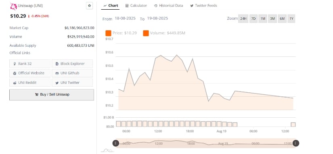Click the ribbon icon beside Rank 32
The image size is (333, 154).
[x=15, y=64]
